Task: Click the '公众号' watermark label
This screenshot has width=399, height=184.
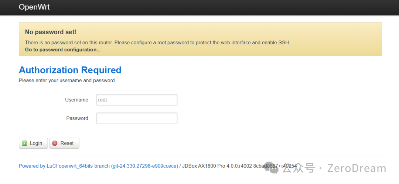Action: tap(299, 169)
